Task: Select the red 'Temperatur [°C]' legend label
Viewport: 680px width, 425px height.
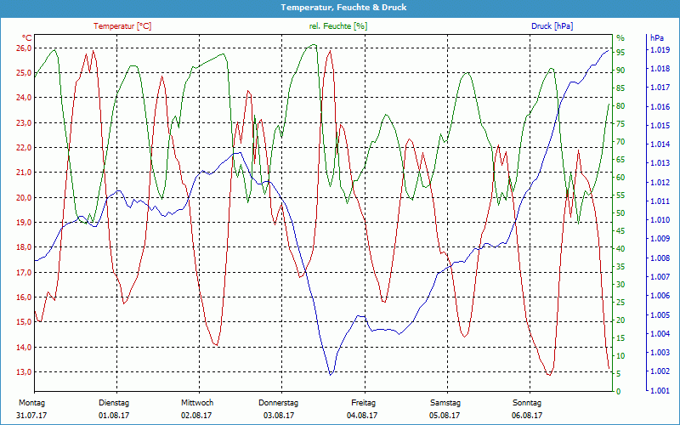Action: pyautogui.click(x=122, y=26)
